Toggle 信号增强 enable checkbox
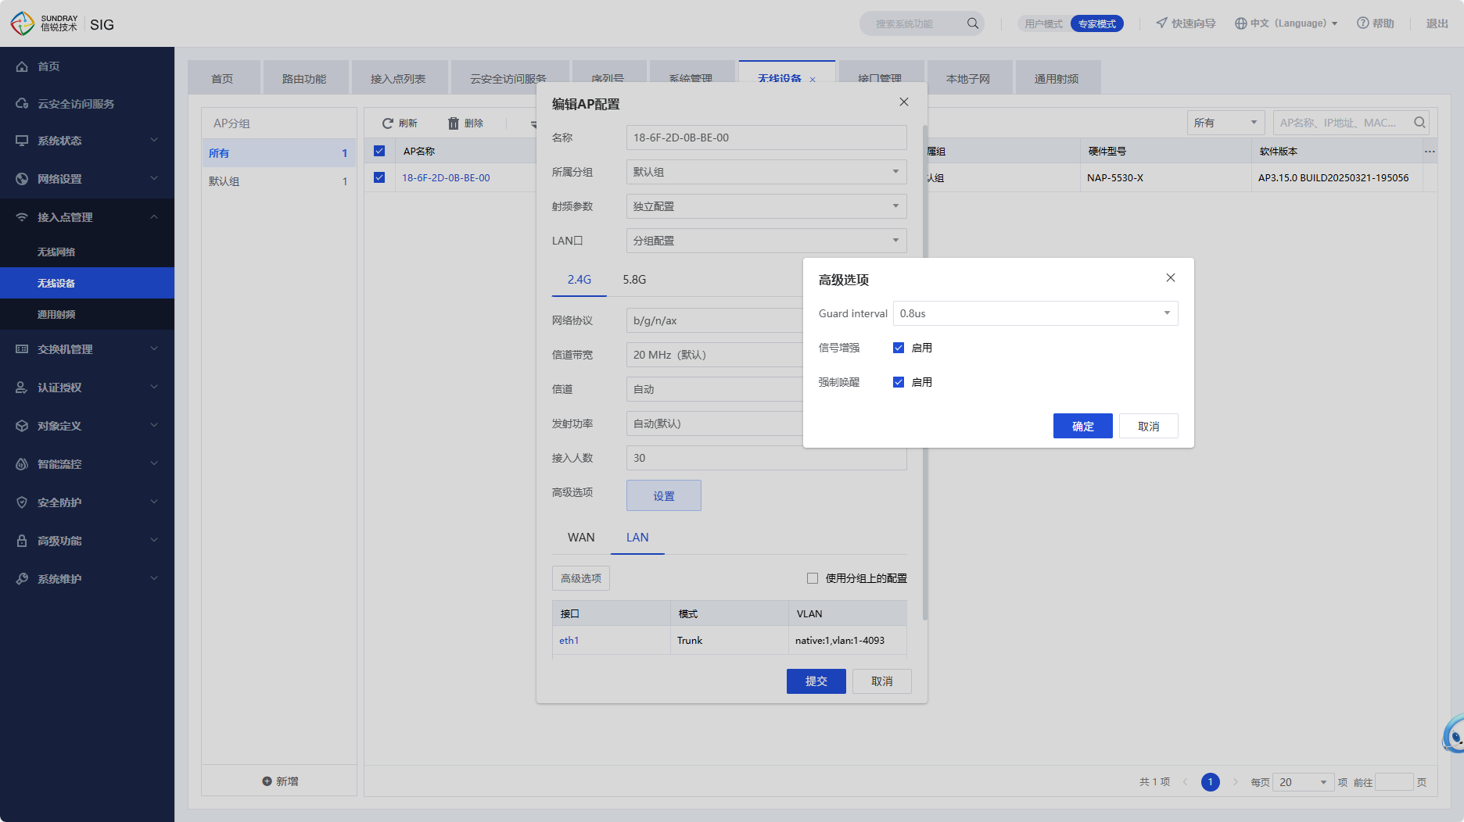The width and height of the screenshot is (1464, 822). 899,348
